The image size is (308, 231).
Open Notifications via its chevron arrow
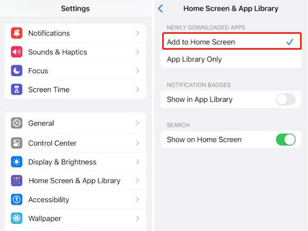point(137,33)
